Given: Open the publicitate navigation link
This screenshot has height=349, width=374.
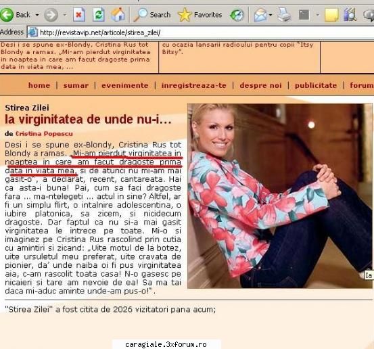Looking at the screenshot, I should (x=316, y=85).
